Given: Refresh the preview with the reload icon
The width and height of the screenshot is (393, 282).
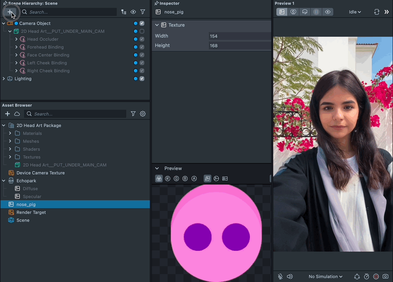Looking at the screenshot, I should coord(377,12).
